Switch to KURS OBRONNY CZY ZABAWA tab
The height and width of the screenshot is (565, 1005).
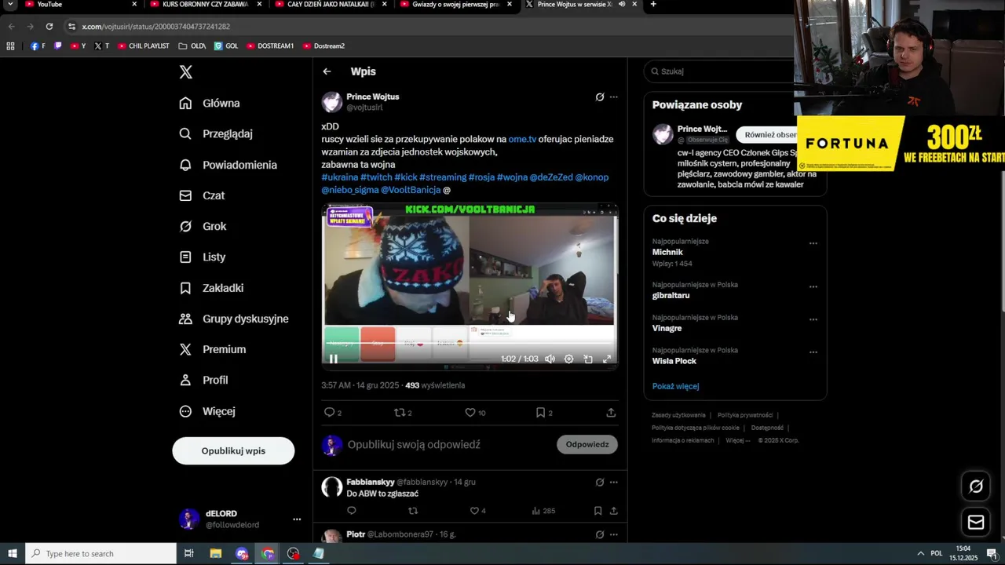click(x=204, y=5)
